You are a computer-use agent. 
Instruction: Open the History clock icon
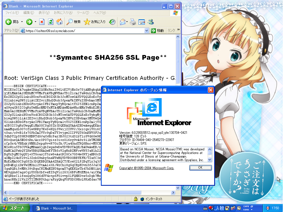click(x=112, y=22)
